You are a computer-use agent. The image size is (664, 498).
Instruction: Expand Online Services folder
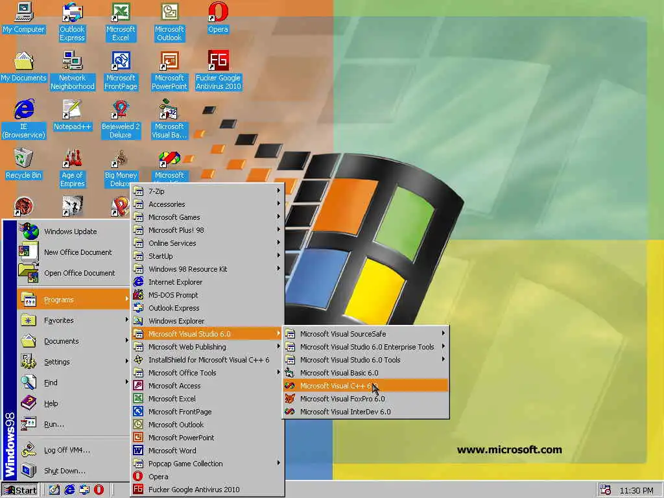coord(207,243)
